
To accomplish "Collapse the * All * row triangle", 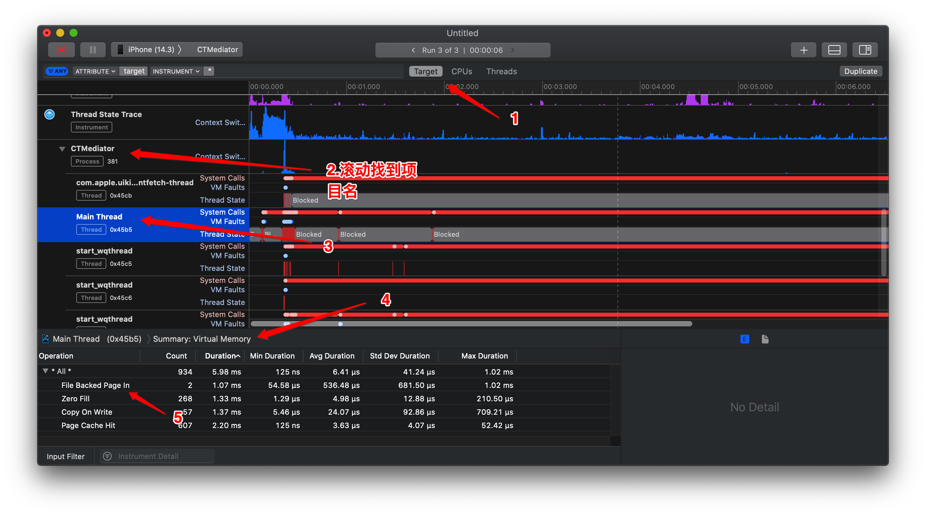I will click(x=45, y=371).
